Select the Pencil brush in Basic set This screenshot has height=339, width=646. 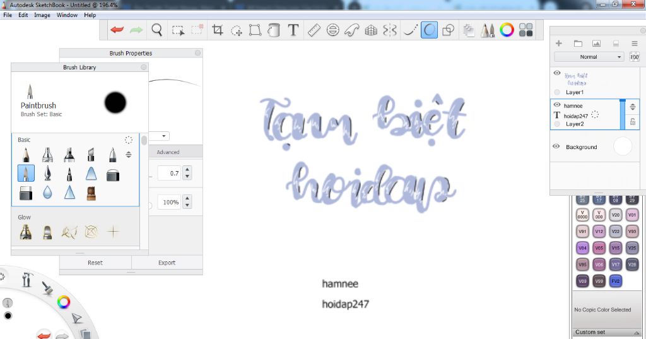(26, 155)
